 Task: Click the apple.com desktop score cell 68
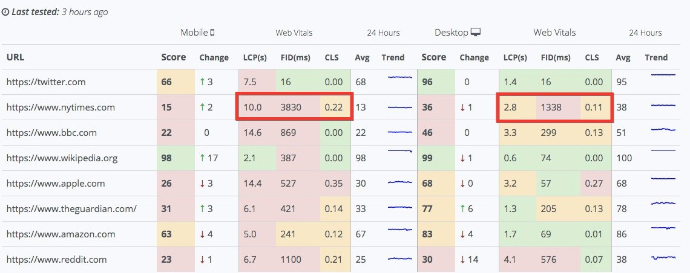(436, 184)
